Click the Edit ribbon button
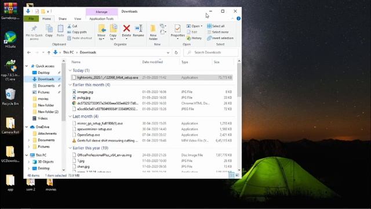371x209 pixels. tap(192, 32)
